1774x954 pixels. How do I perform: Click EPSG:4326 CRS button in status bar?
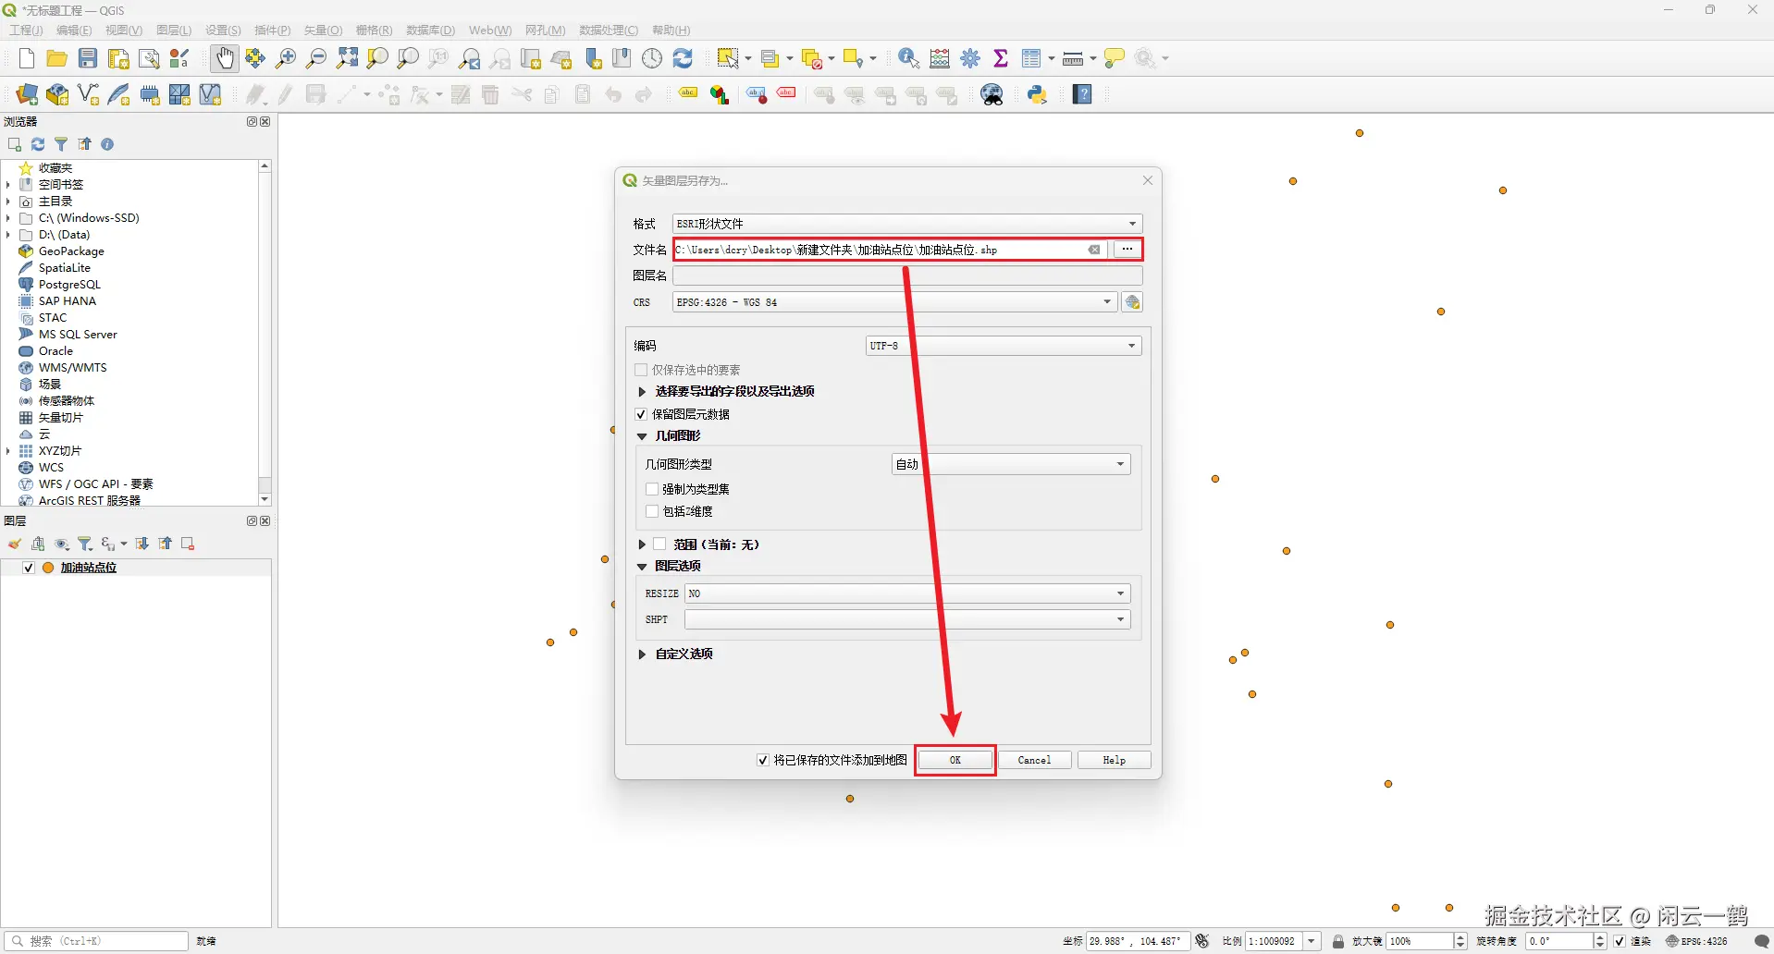[1696, 941]
